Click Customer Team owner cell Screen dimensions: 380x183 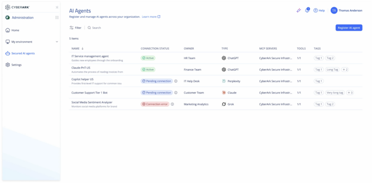click(x=194, y=93)
